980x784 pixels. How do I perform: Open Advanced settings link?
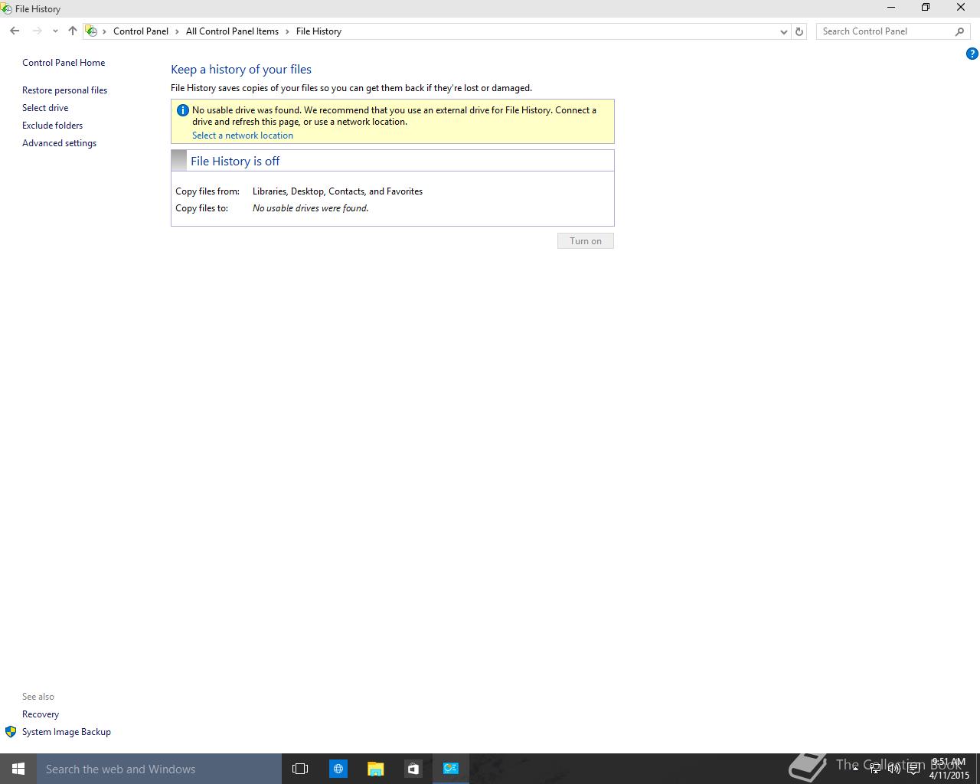point(59,143)
